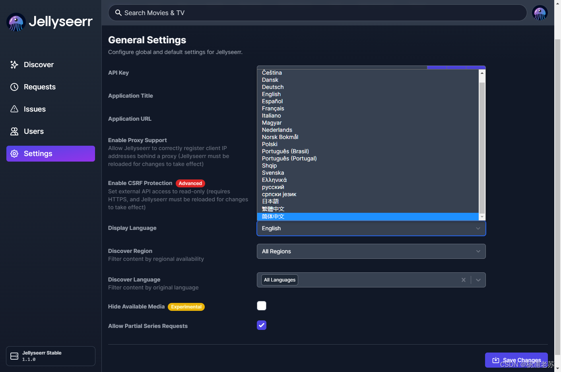Viewport: 561px width, 372px height.
Task: Click the language list scroll up arrow
Action: click(x=482, y=73)
